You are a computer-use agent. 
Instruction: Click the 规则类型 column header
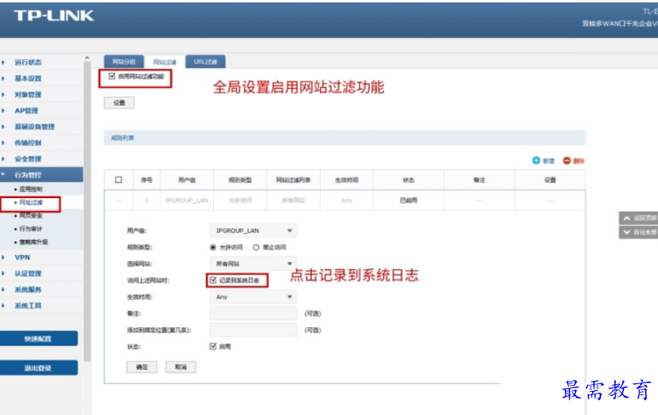tap(240, 180)
